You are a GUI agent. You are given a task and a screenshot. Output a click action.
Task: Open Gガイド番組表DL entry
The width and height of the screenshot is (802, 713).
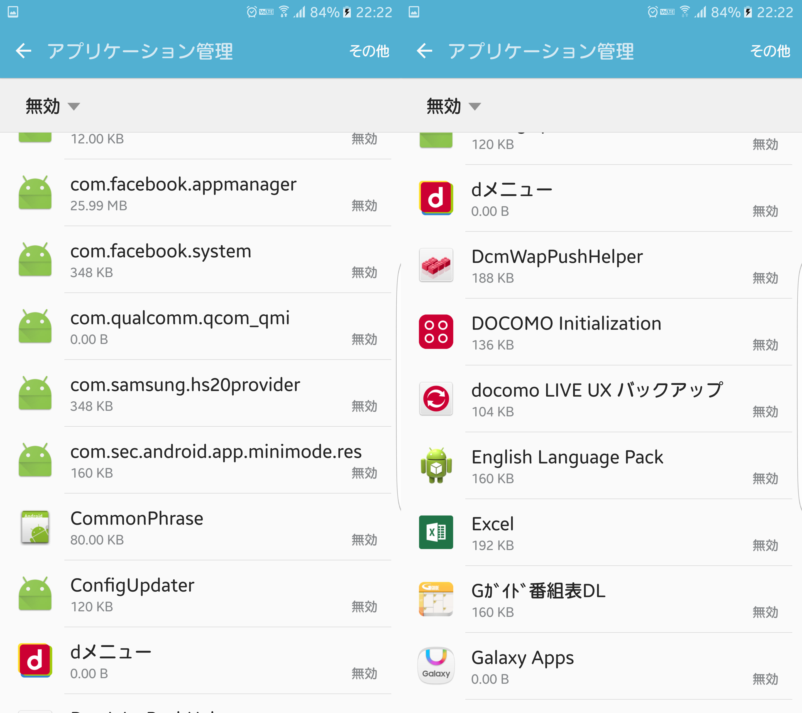coord(601,599)
